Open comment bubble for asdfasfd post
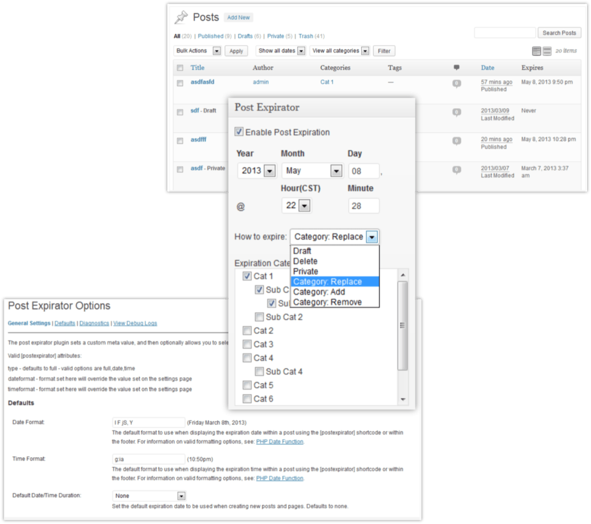 click(x=456, y=83)
